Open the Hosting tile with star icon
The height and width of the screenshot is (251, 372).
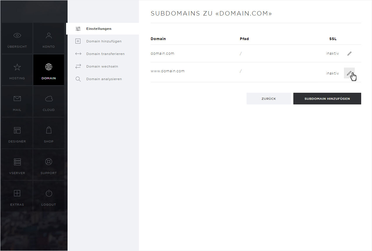[17, 70]
